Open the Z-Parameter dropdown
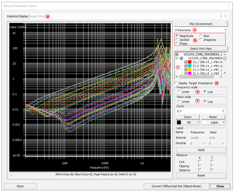The width and height of the screenshot is (235, 192). (x=226, y=30)
